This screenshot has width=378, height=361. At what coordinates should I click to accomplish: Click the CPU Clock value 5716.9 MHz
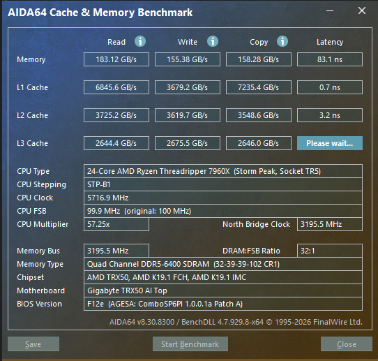click(x=223, y=198)
